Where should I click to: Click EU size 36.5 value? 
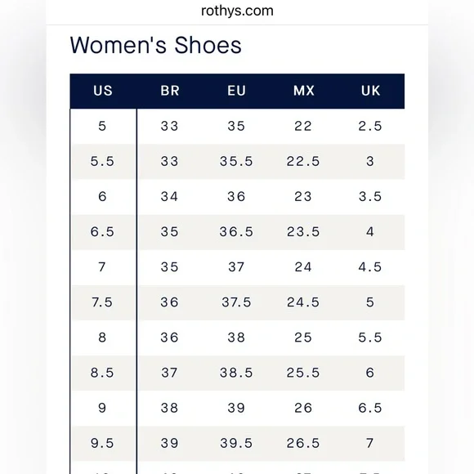click(236, 232)
